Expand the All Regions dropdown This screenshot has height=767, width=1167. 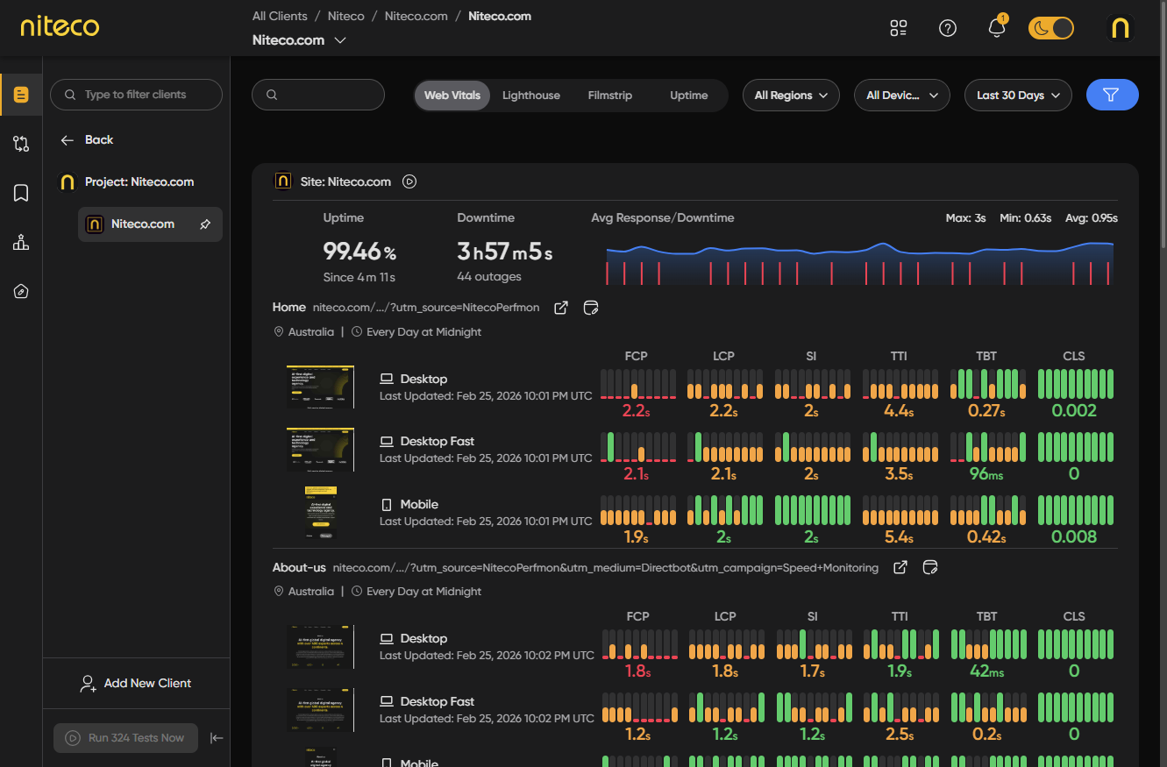click(791, 96)
